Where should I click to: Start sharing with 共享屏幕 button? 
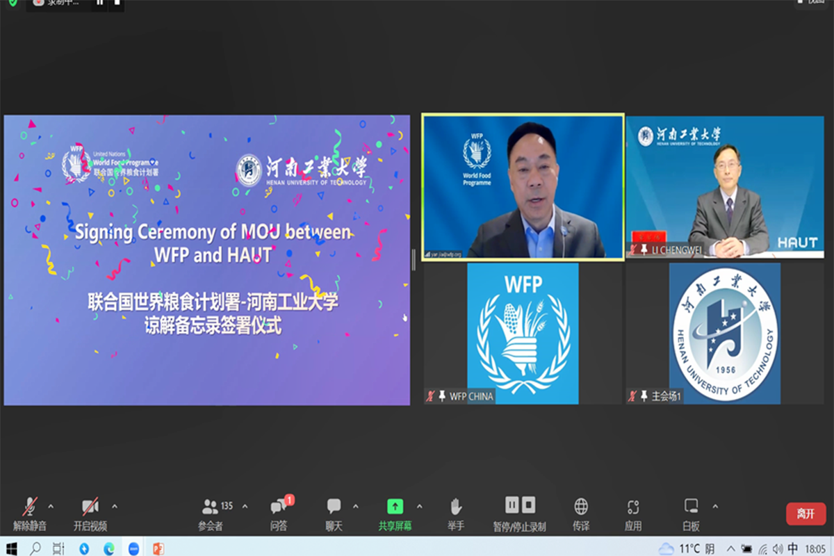pos(395,513)
